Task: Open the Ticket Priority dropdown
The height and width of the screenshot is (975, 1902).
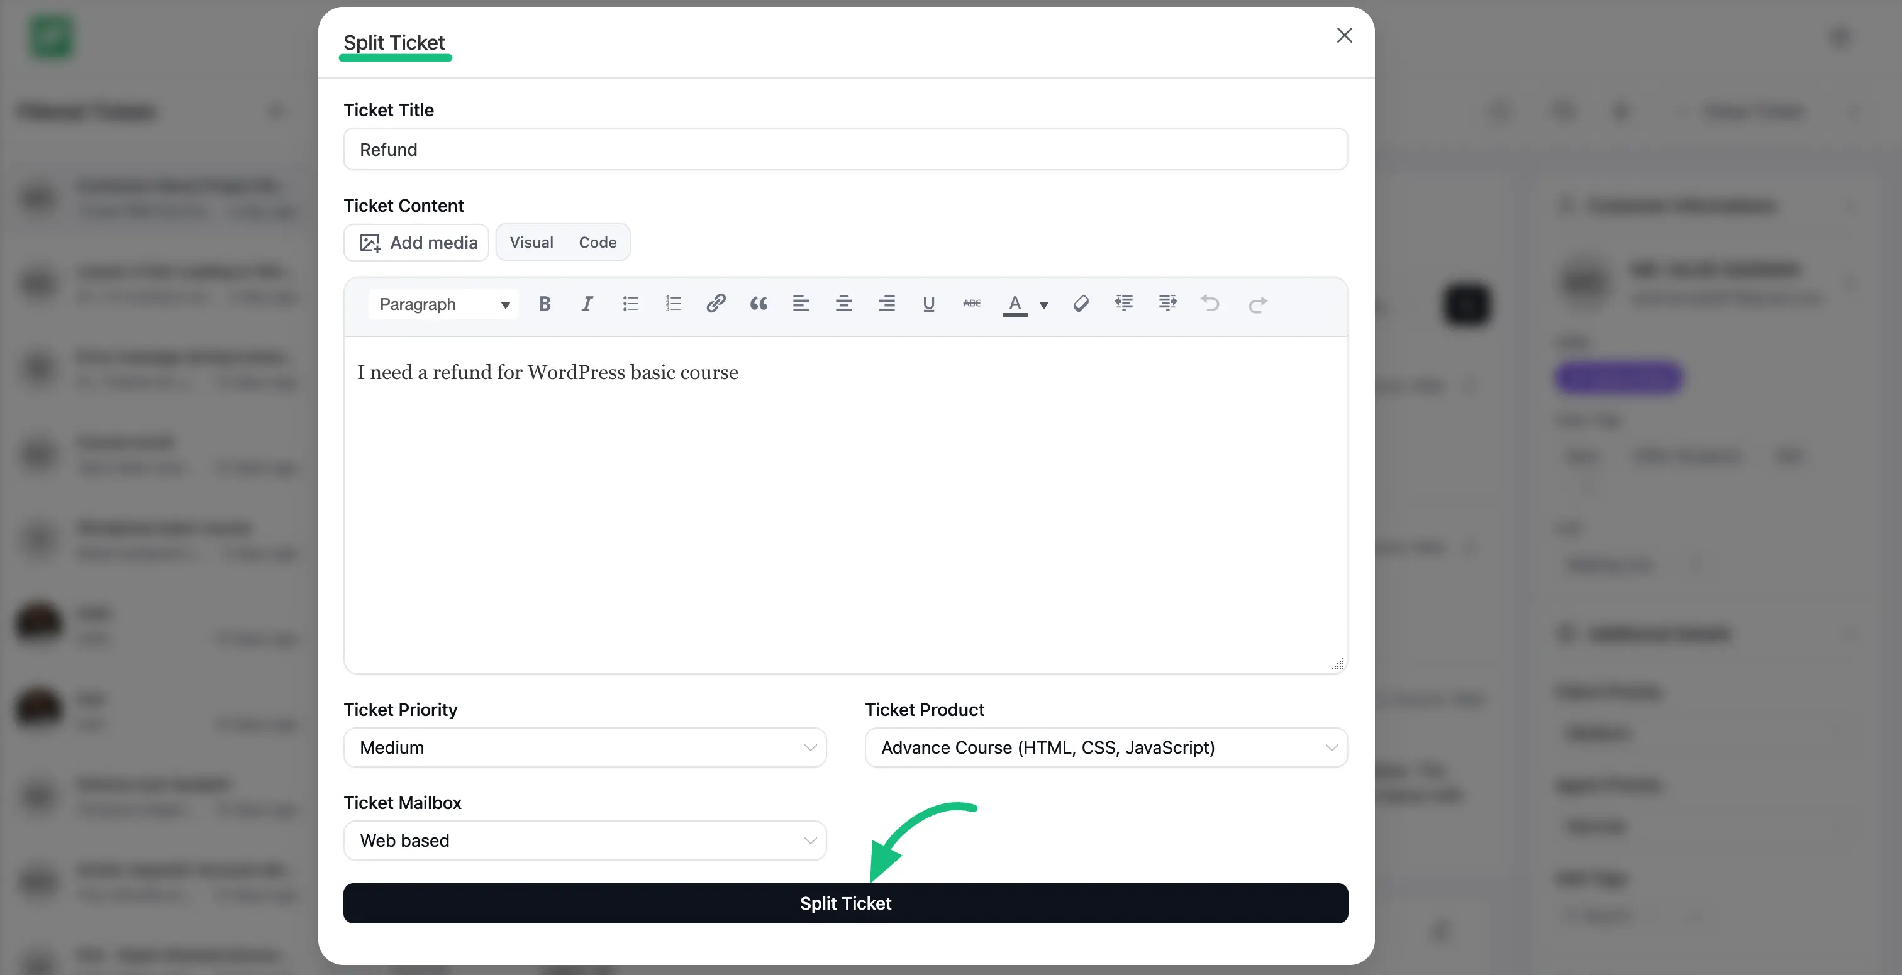Action: [585, 747]
